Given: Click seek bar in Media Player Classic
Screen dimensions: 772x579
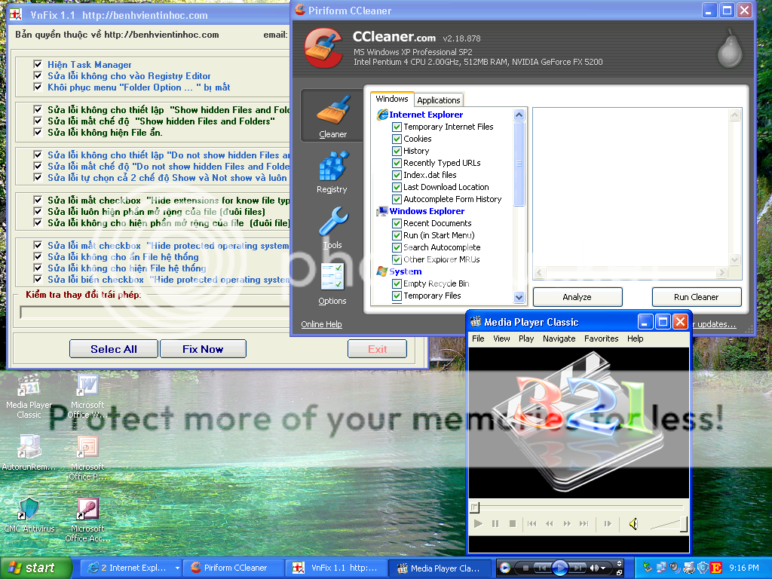Looking at the screenshot, I should tap(577, 507).
